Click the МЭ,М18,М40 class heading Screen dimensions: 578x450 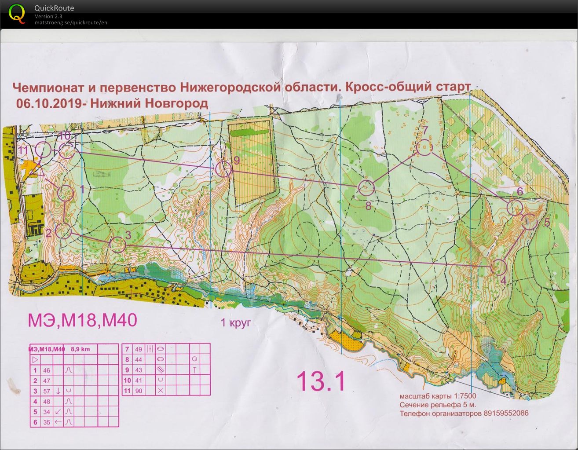tap(83, 320)
